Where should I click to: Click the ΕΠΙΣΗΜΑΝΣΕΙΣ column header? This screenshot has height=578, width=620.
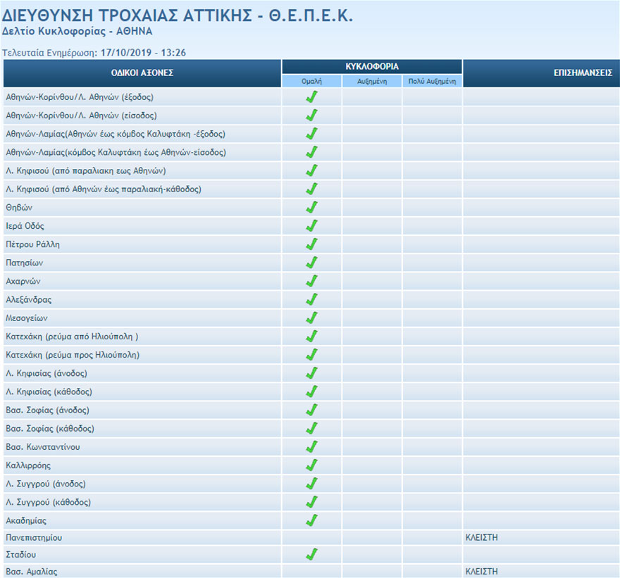point(583,73)
